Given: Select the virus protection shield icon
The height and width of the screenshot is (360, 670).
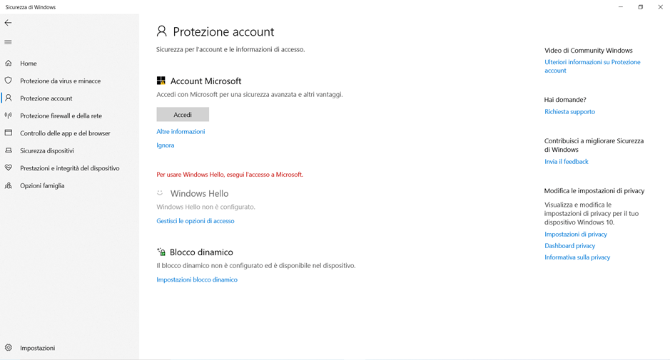Looking at the screenshot, I should coord(8,81).
